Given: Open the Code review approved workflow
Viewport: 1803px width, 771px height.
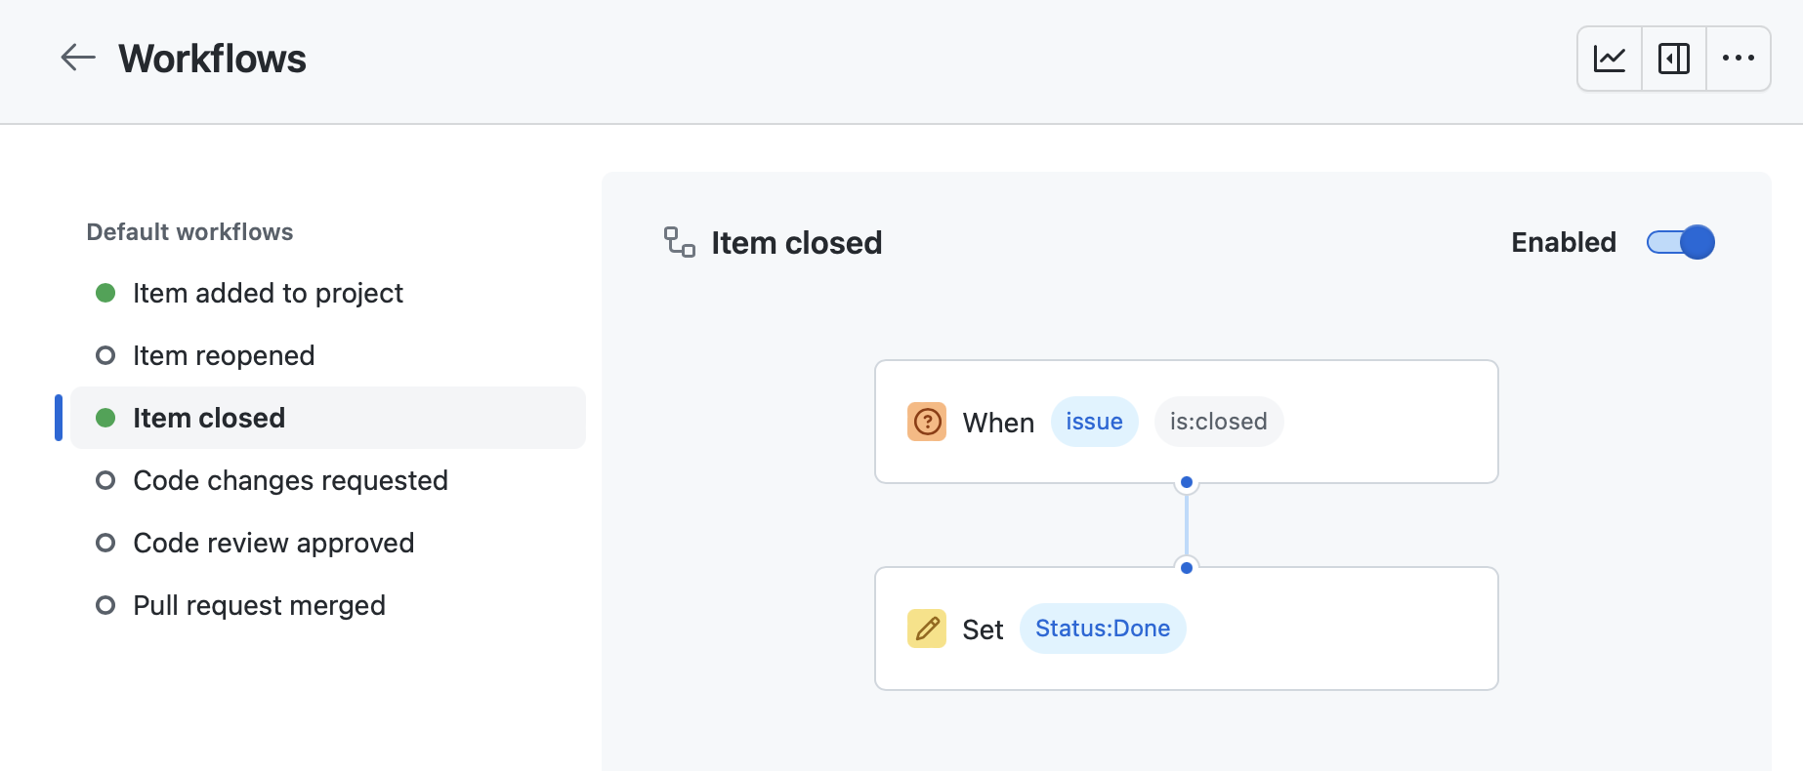Looking at the screenshot, I should [328, 543].
